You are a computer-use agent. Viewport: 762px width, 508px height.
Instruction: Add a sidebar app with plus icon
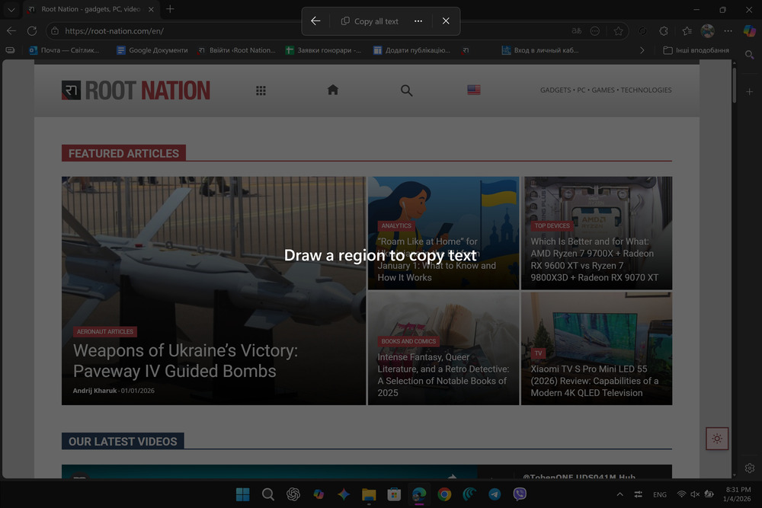(x=749, y=92)
